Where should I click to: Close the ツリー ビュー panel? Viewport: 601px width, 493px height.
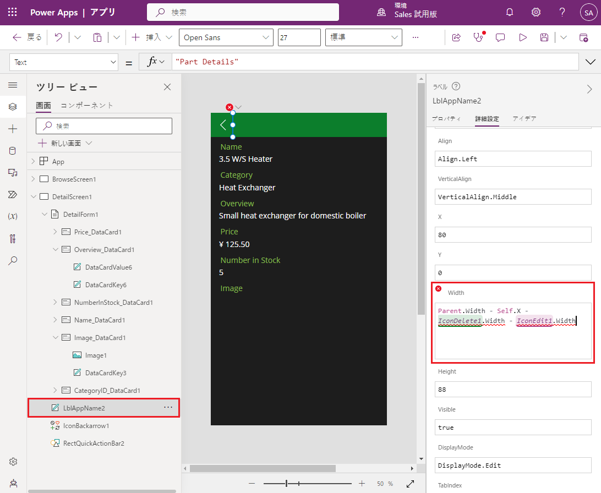[167, 87]
